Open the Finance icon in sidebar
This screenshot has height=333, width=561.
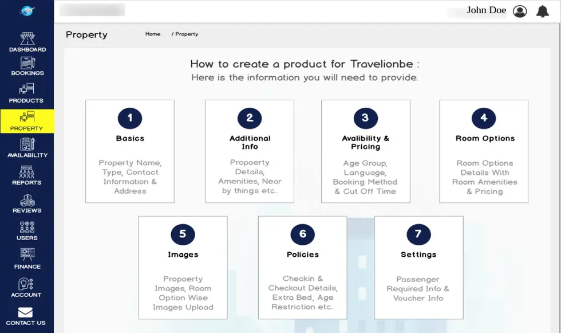pyautogui.click(x=27, y=254)
